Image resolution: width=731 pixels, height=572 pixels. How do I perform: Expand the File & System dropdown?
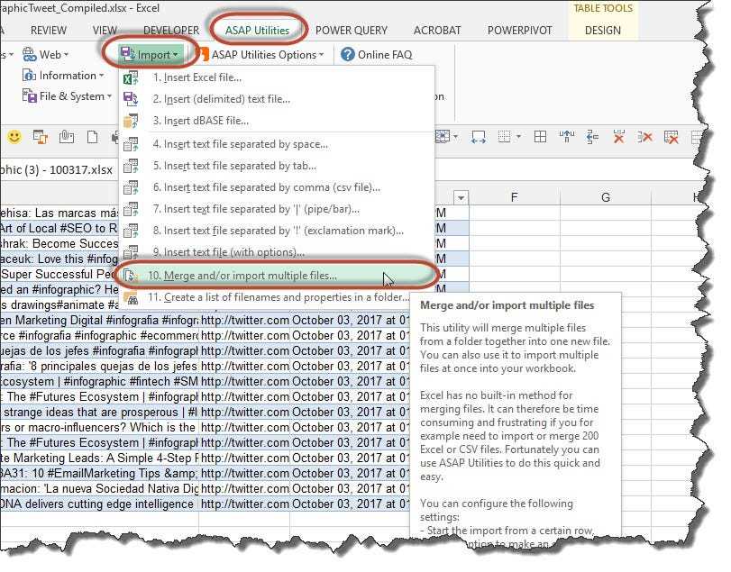[67, 96]
